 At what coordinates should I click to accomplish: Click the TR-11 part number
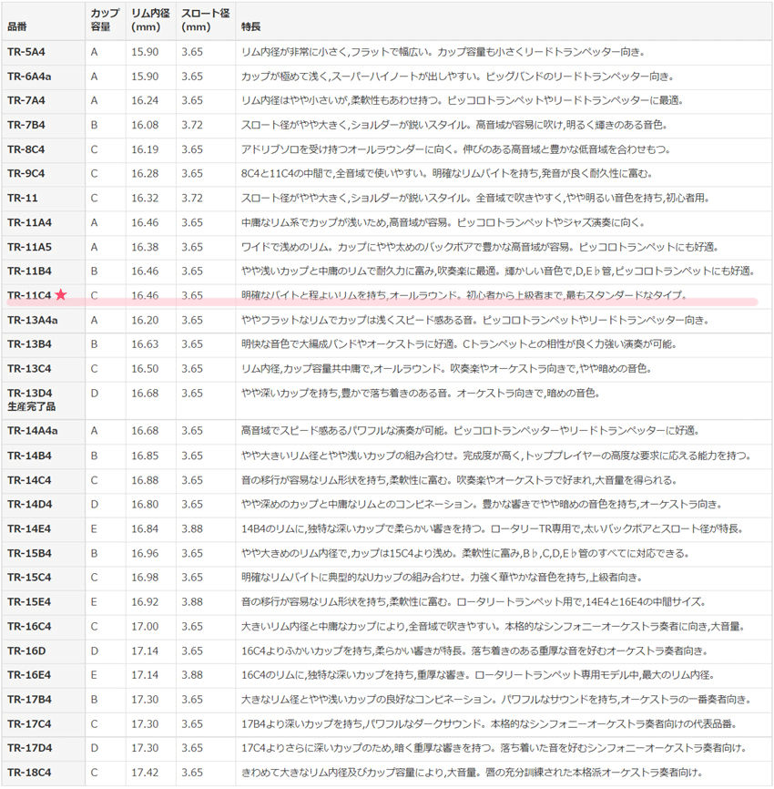pyautogui.click(x=23, y=199)
